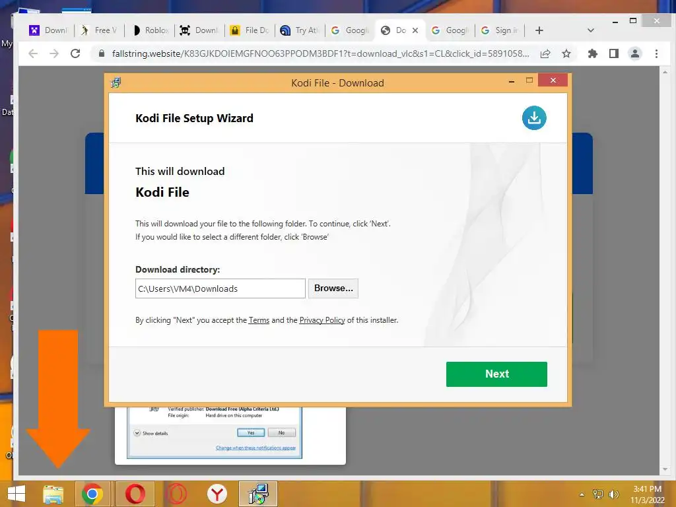
Task: Open Chrome extensions puzzle icon
Action: pyautogui.click(x=593, y=53)
